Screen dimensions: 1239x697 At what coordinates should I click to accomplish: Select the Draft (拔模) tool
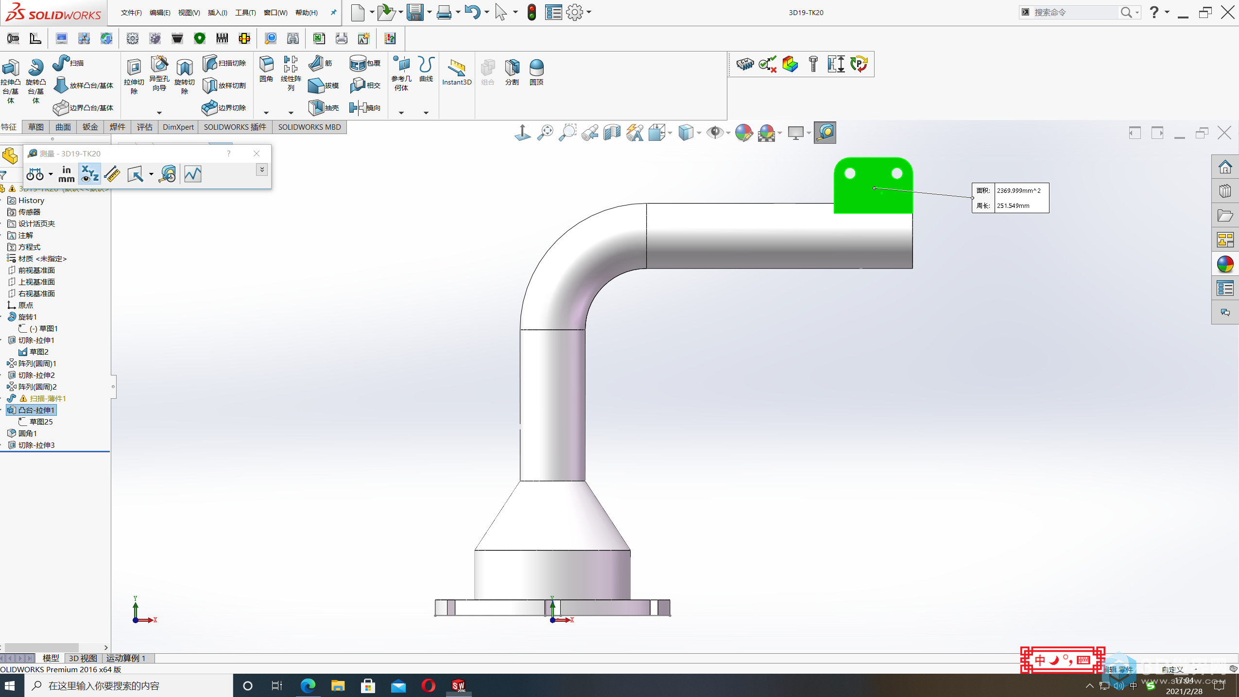pyautogui.click(x=324, y=85)
